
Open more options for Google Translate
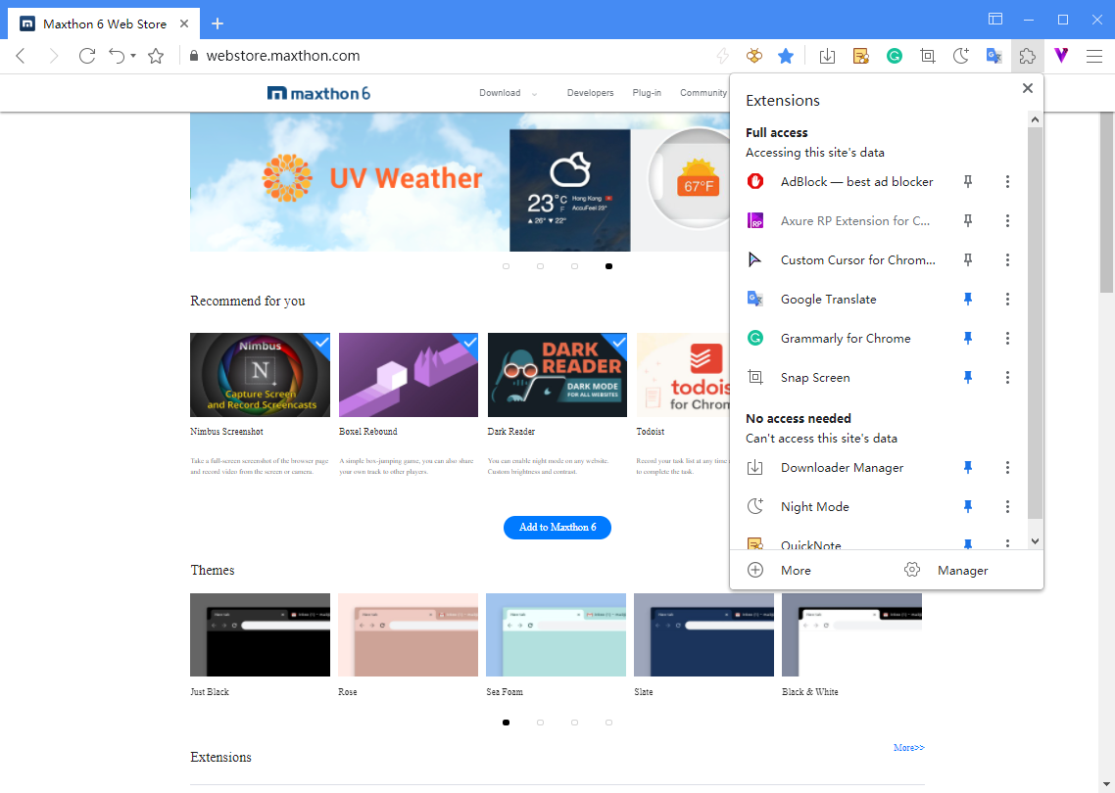coord(1007,300)
